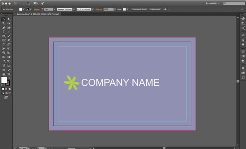Click the white Fill color swatch

pos(4,80)
